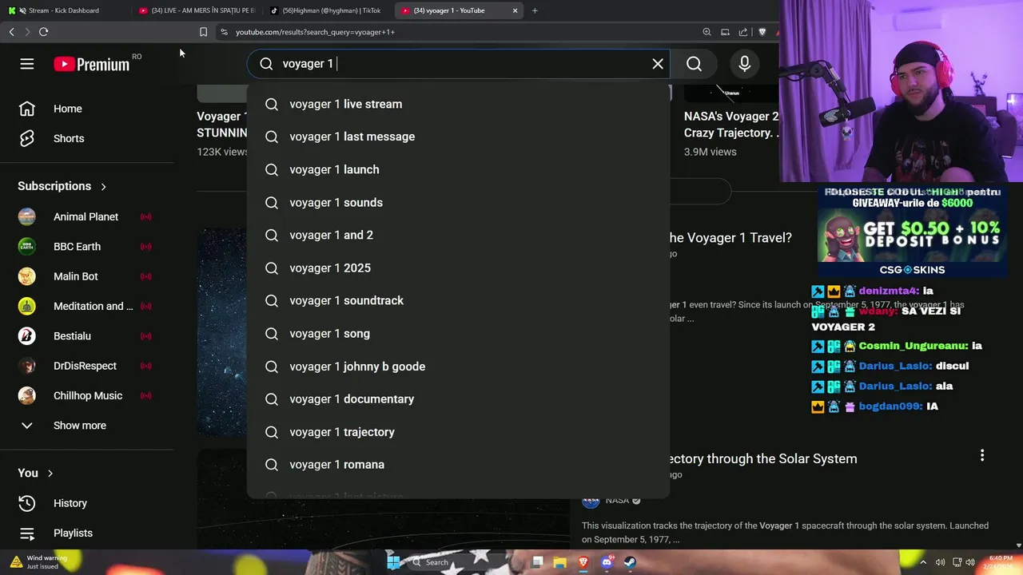Expand the Subscriptions section arrow
1023x575 pixels.
pyautogui.click(x=103, y=186)
